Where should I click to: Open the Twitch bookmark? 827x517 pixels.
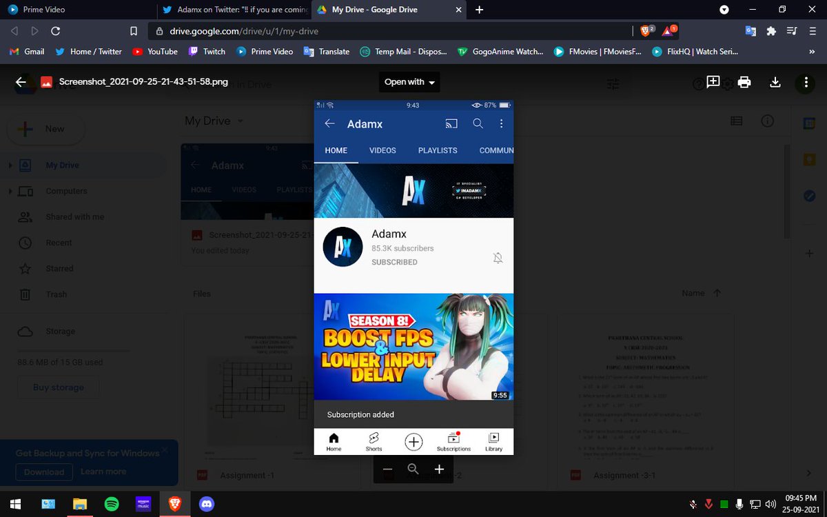[x=207, y=52]
